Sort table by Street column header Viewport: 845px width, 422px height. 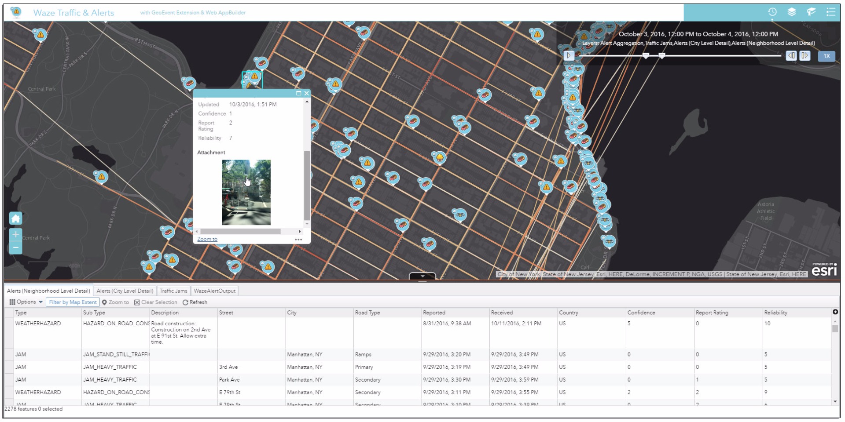(x=252, y=313)
